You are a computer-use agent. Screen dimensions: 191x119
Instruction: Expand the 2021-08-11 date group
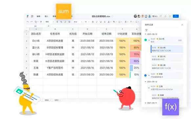coord(145,103)
